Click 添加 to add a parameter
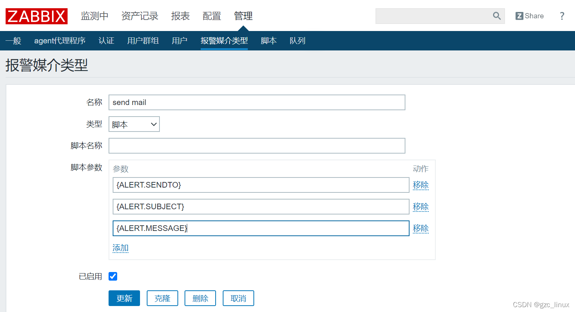 pyautogui.click(x=121, y=248)
